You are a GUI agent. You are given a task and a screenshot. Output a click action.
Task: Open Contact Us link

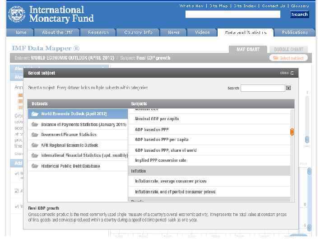coord(273,6)
